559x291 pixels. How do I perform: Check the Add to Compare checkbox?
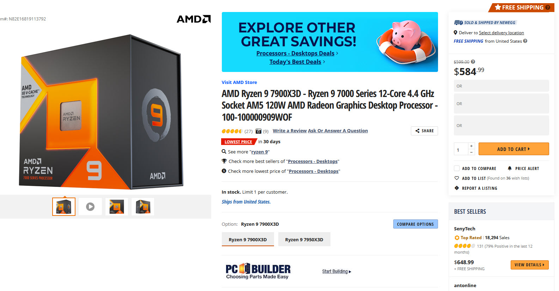click(457, 168)
